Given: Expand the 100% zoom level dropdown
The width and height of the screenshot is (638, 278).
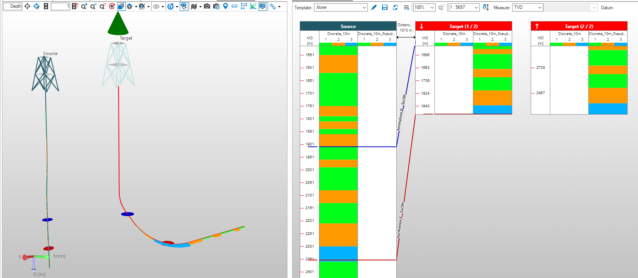Looking at the screenshot, I should pos(424,7).
